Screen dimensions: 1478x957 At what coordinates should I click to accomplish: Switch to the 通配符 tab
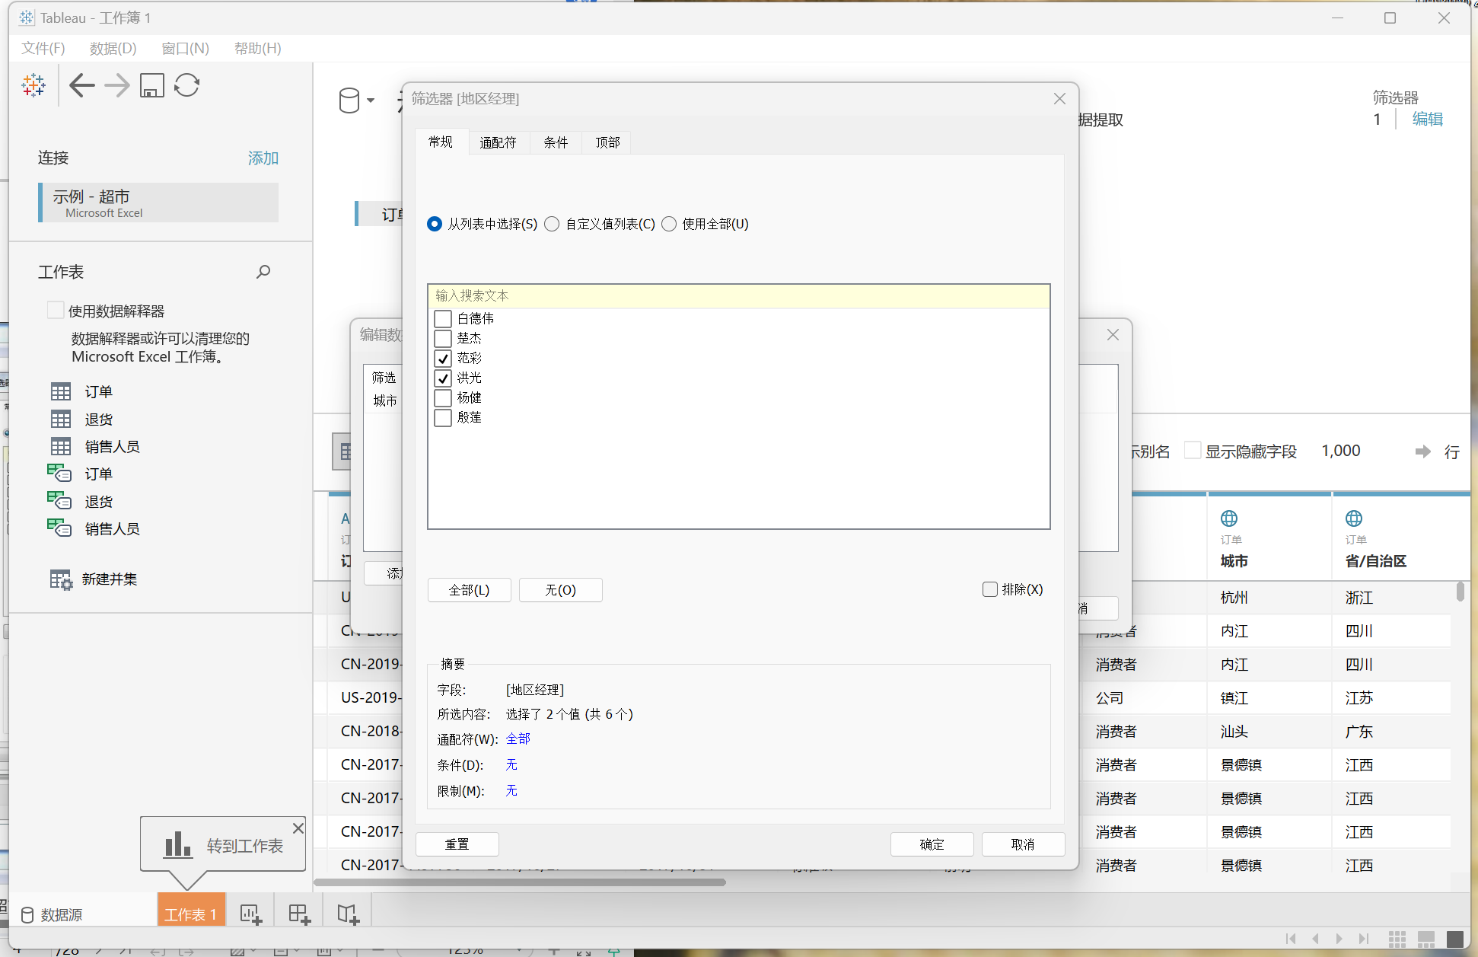click(x=498, y=142)
